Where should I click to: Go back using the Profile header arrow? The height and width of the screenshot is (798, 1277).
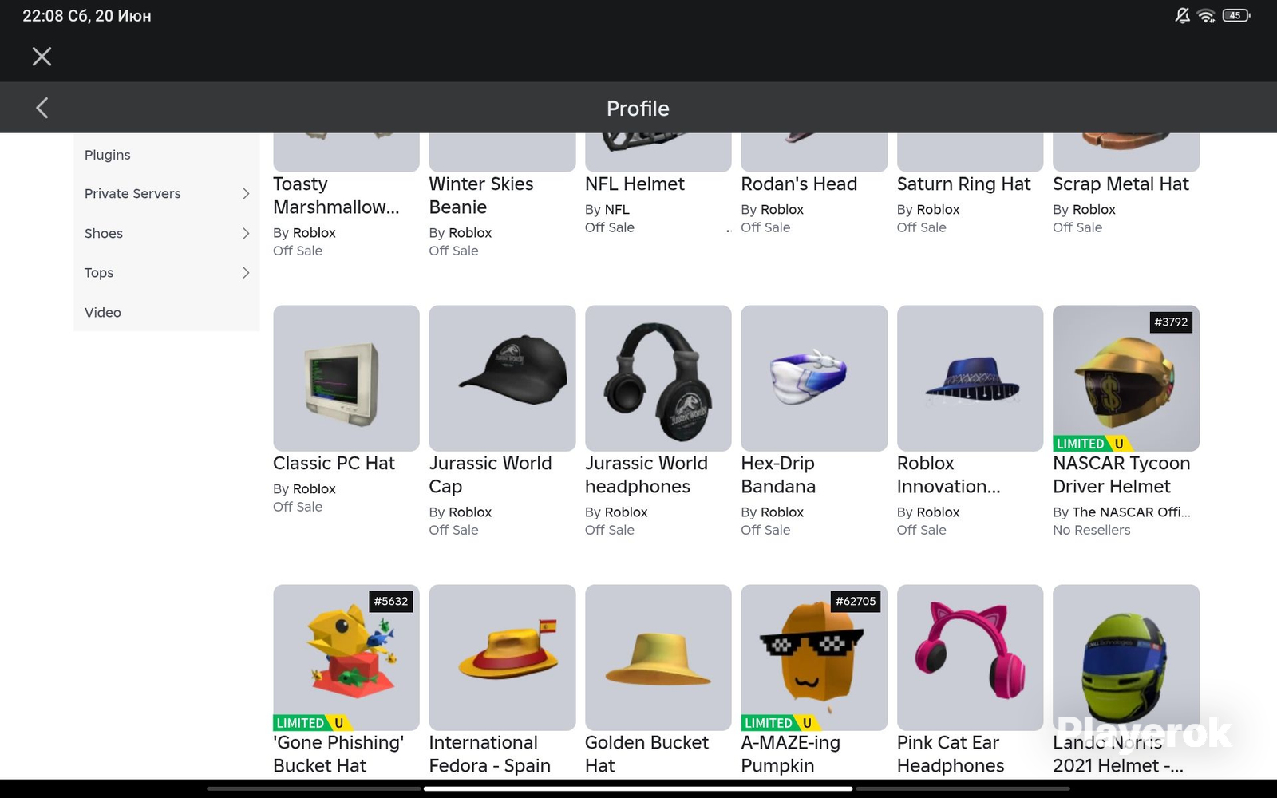pyautogui.click(x=42, y=108)
